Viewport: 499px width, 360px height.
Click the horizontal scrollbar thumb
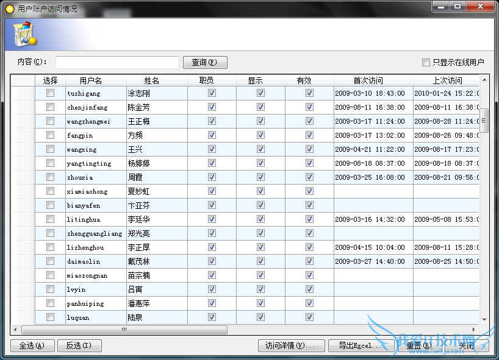point(124,330)
